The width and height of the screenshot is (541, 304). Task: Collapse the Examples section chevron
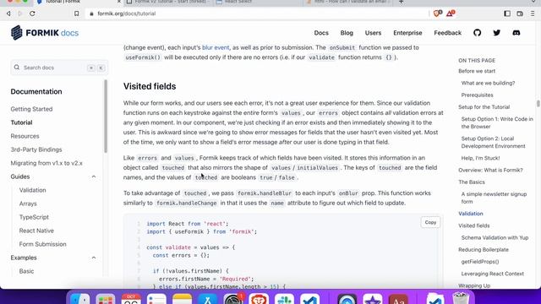point(94,258)
